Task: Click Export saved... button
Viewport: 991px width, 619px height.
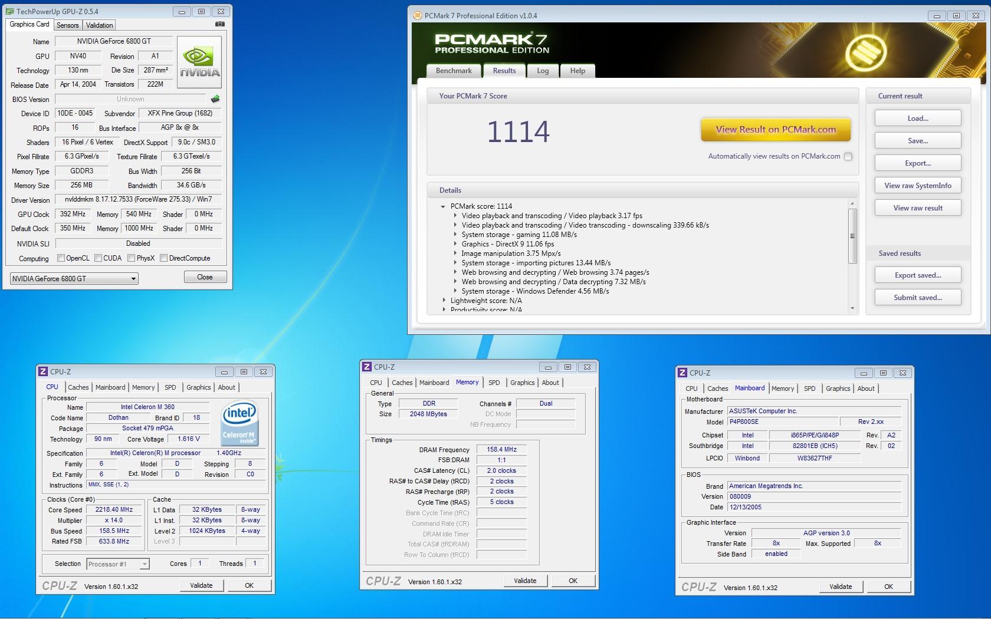Action: click(918, 275)
